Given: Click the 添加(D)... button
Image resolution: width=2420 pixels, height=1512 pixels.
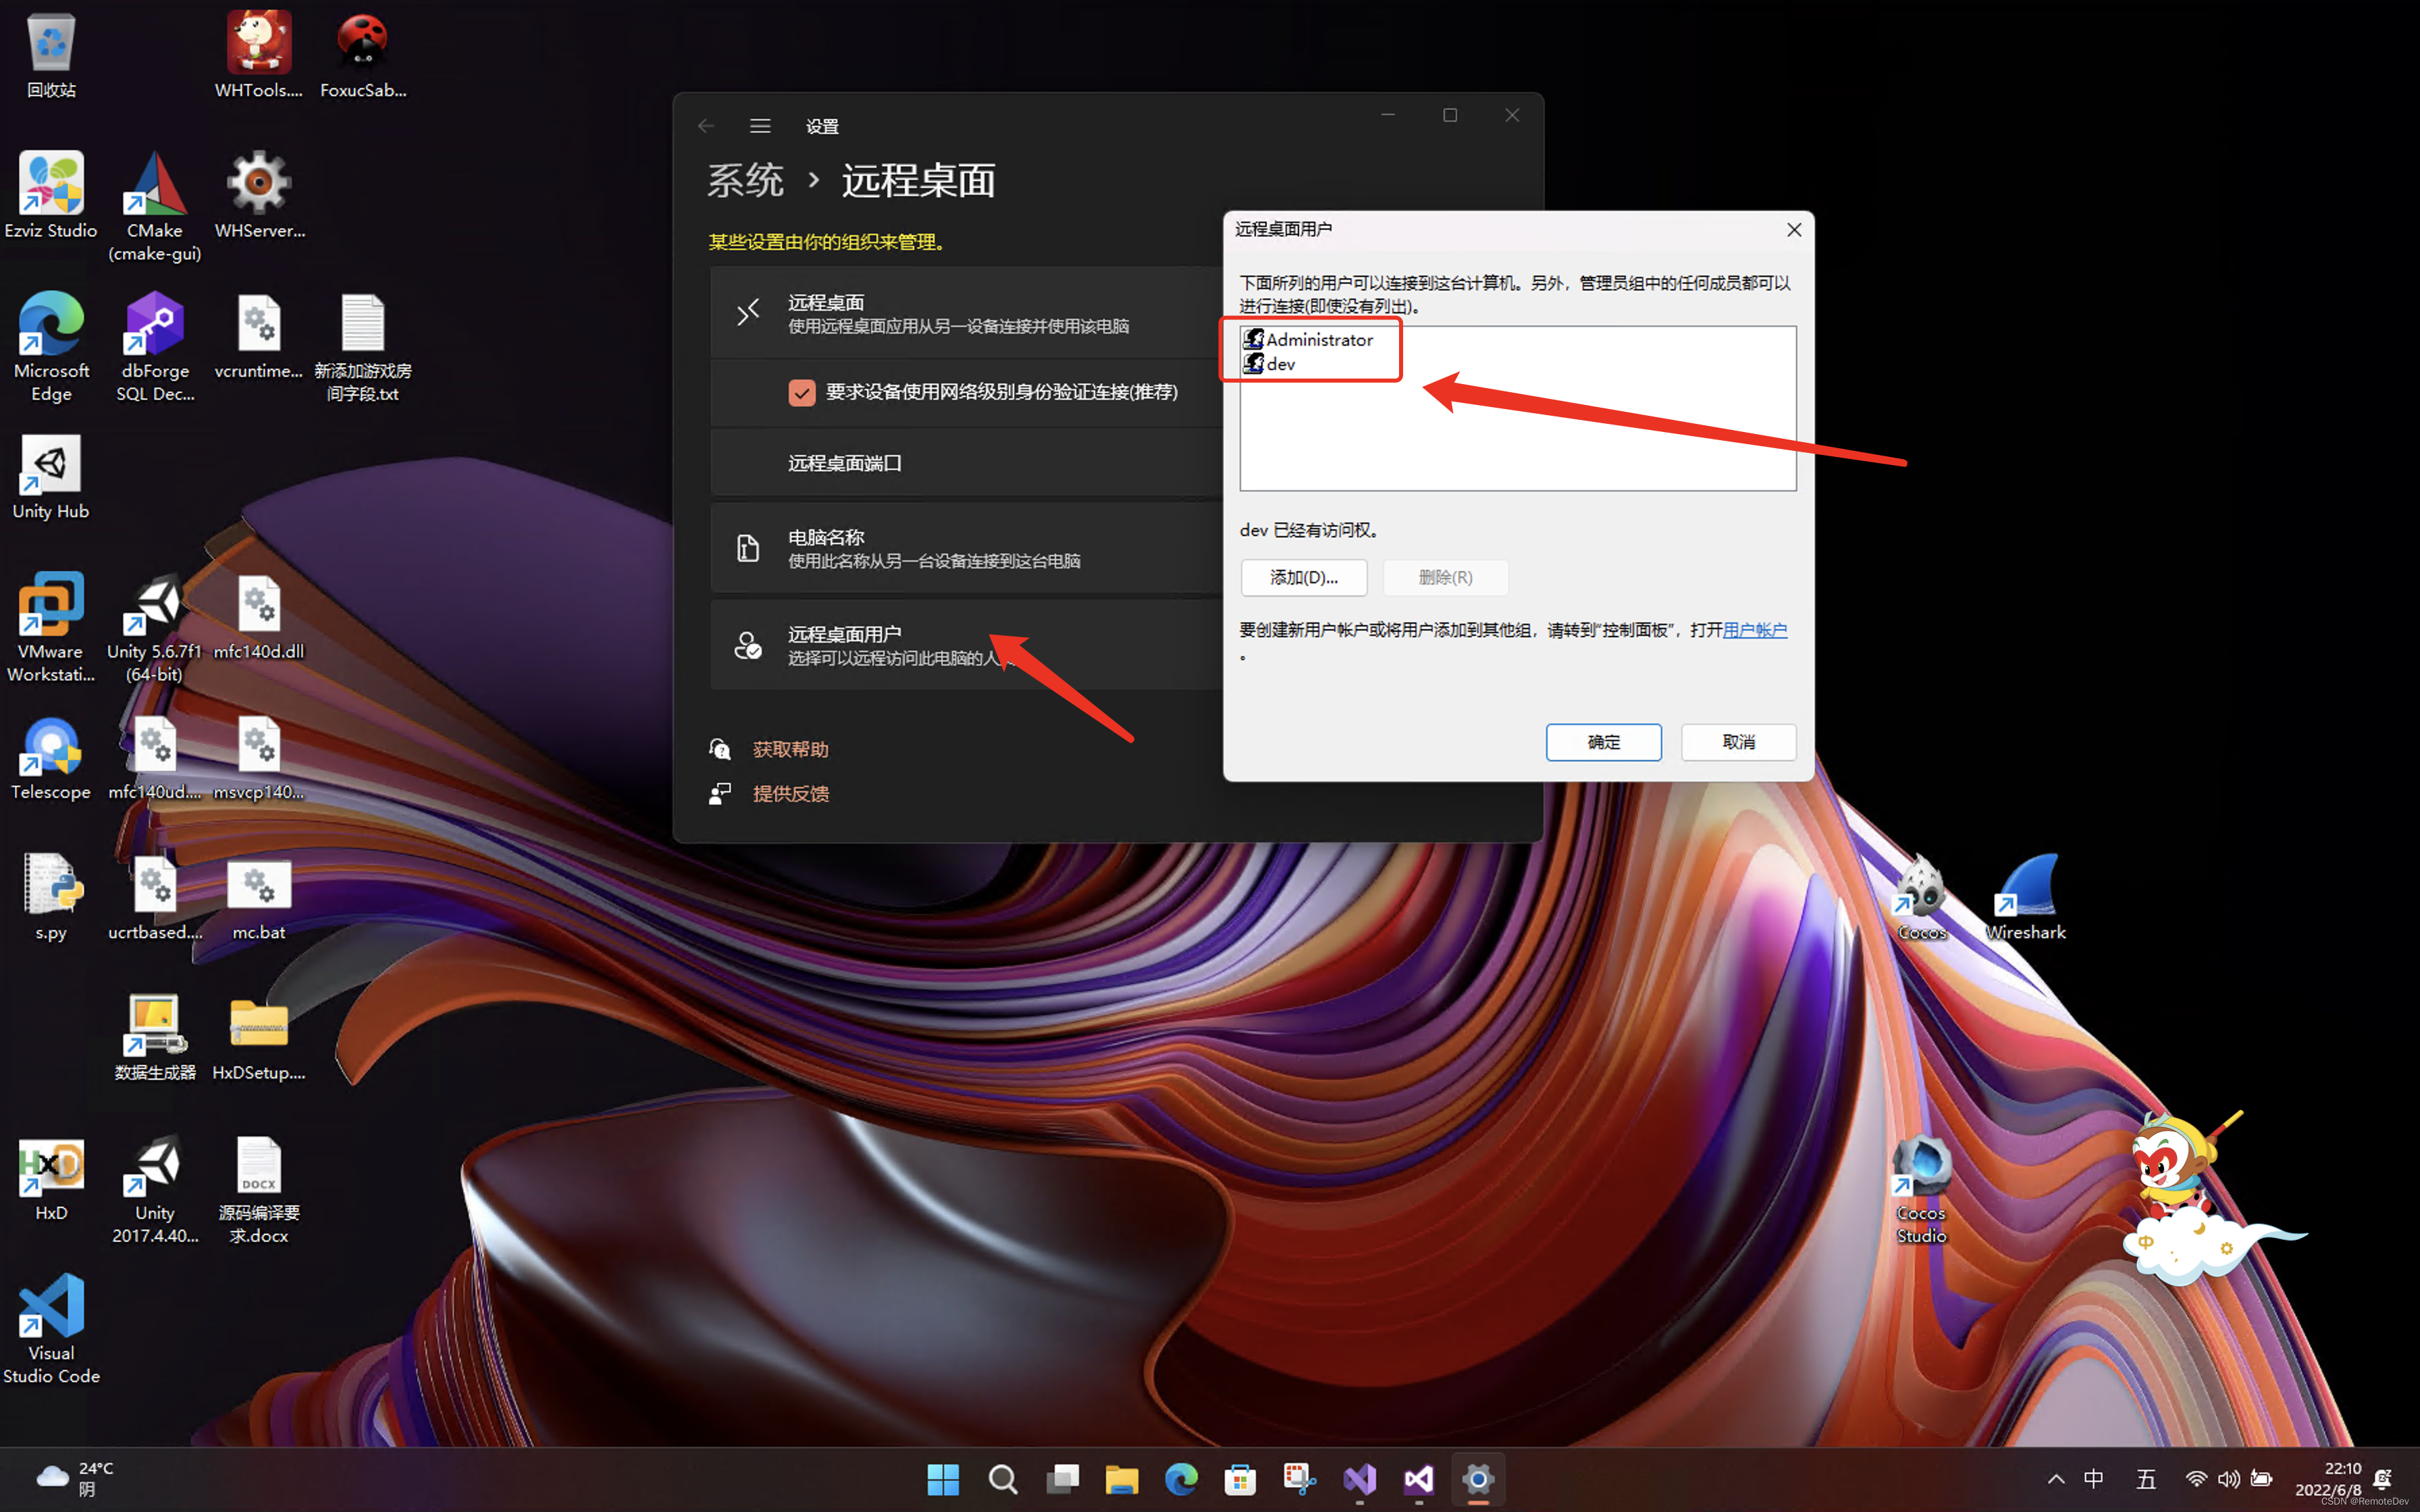Looking at the screenshot, I should click(x=1303, y=577).
